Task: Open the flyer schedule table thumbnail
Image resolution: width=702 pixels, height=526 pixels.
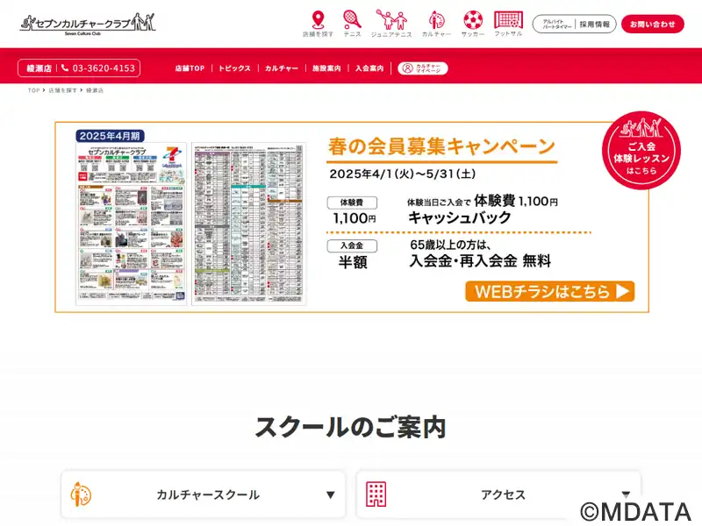Action: [249, 224]
